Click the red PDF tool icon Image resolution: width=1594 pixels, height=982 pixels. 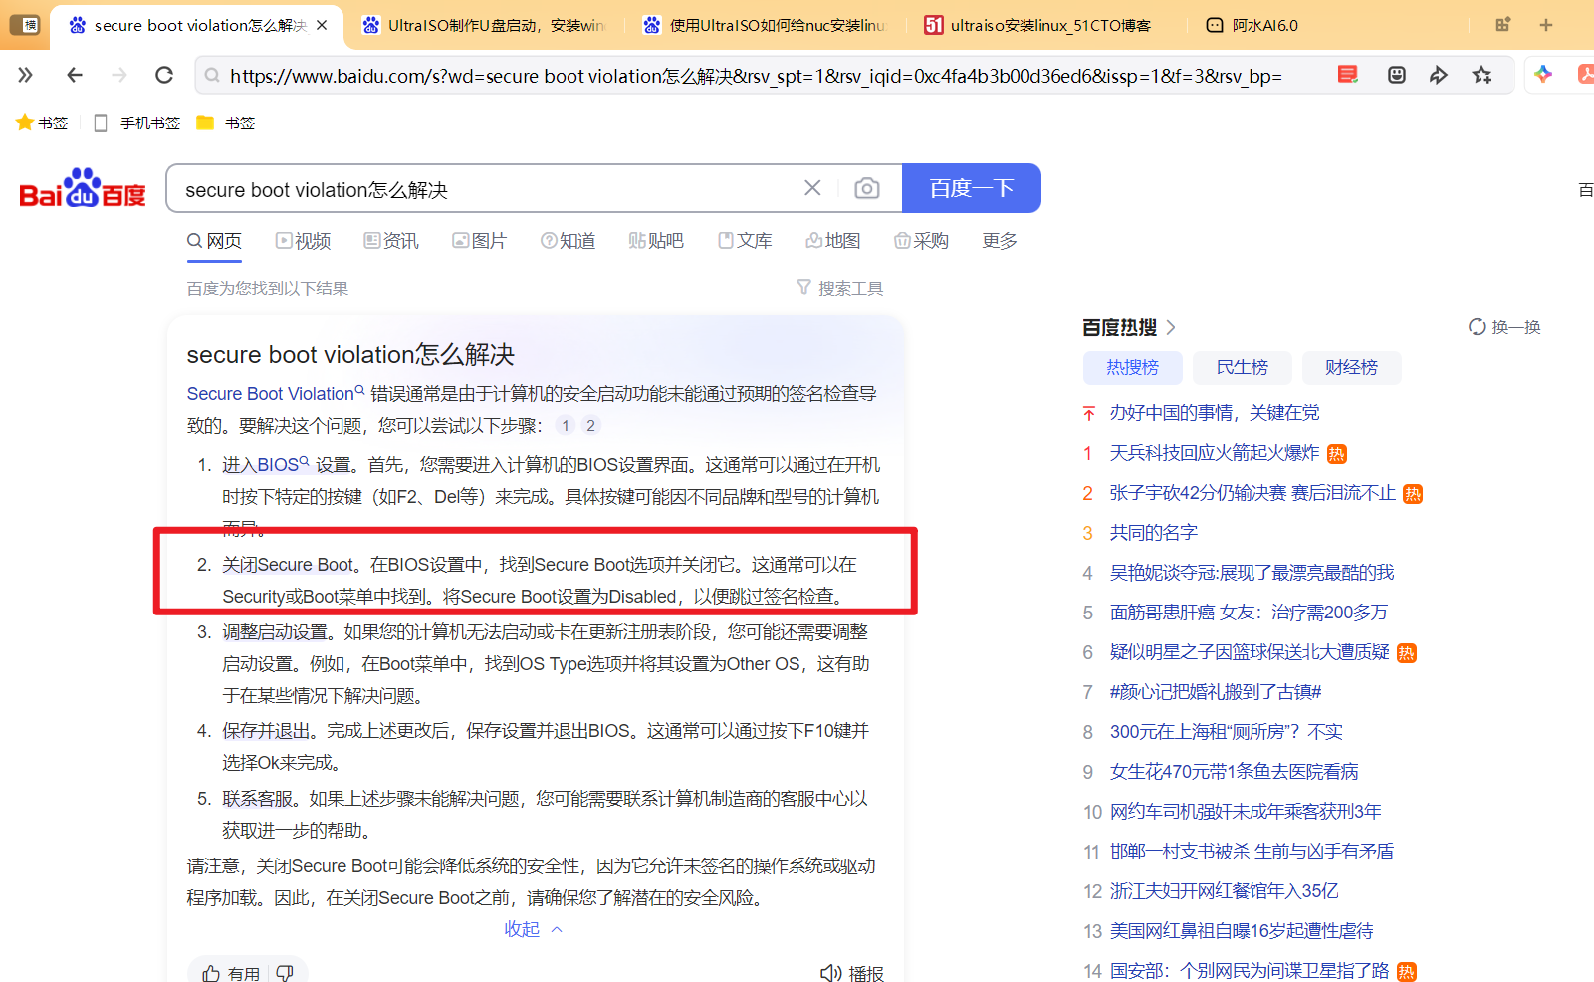[1586, 75]
